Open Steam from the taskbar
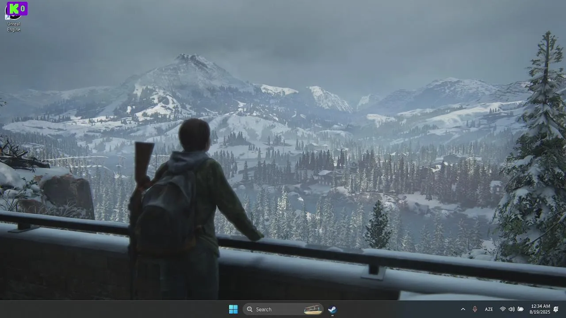This screenshot has height=318, width=566. [333, 309]
